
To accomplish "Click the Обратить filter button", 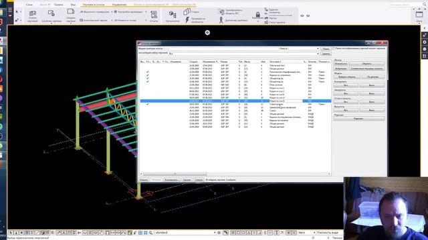I will coord(366,64).
